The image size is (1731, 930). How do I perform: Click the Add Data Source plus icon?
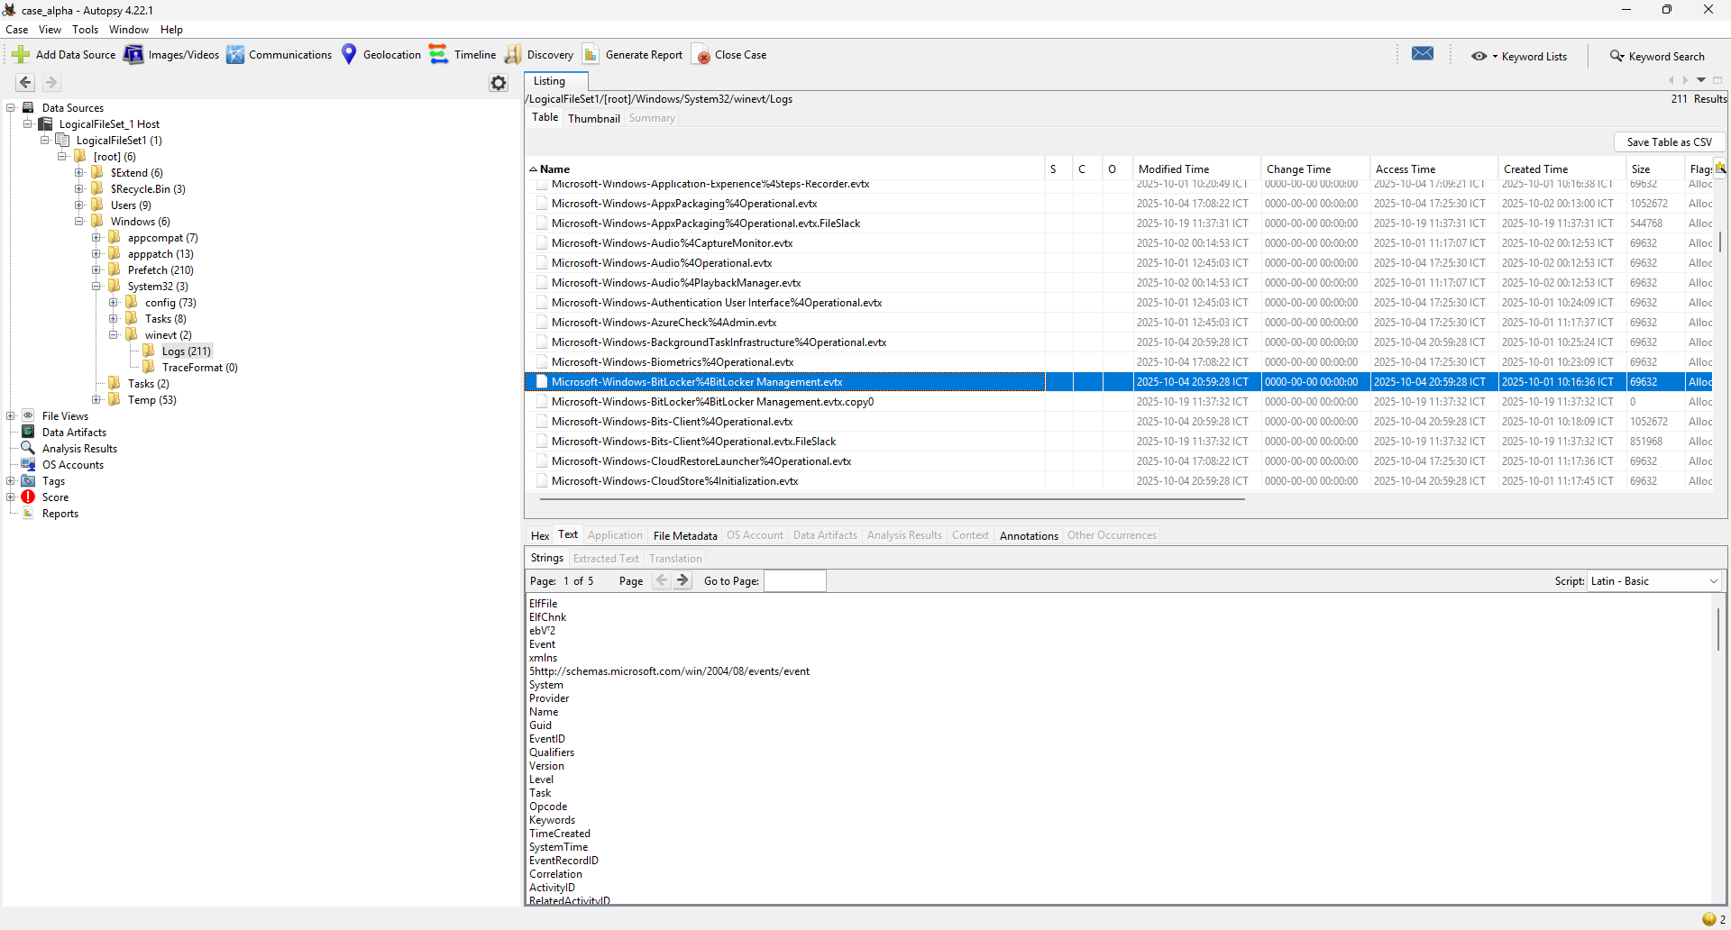pyautogui.click(x=21, y=55)
